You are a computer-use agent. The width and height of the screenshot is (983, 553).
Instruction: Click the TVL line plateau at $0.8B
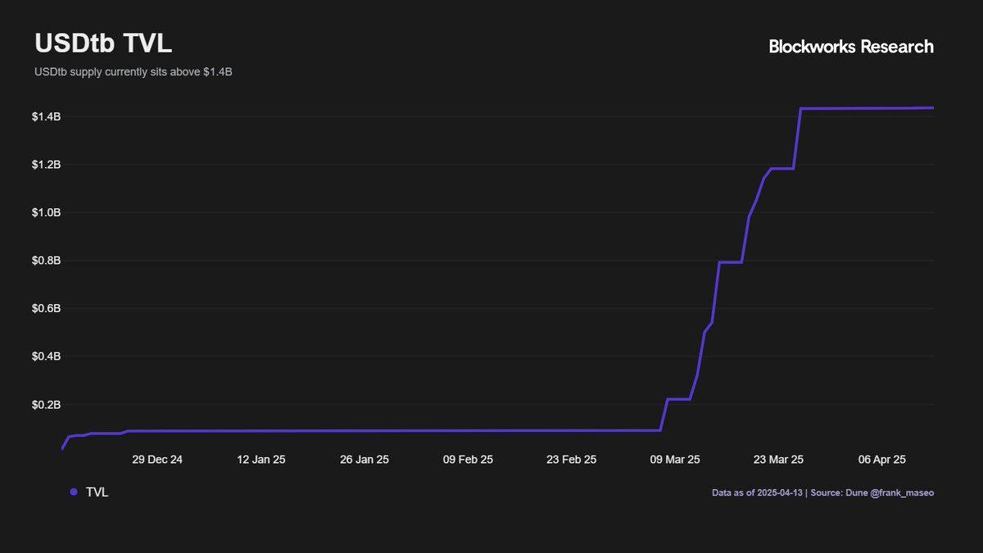(x=730, y=262)
